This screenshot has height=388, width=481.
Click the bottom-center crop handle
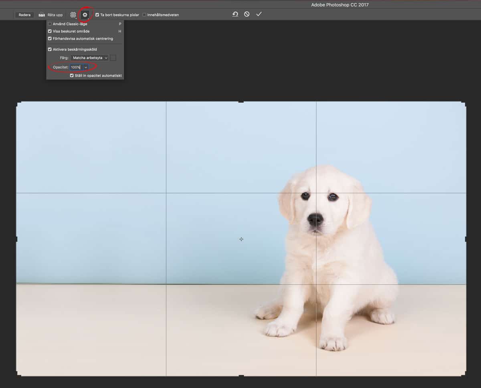point(241,376)
